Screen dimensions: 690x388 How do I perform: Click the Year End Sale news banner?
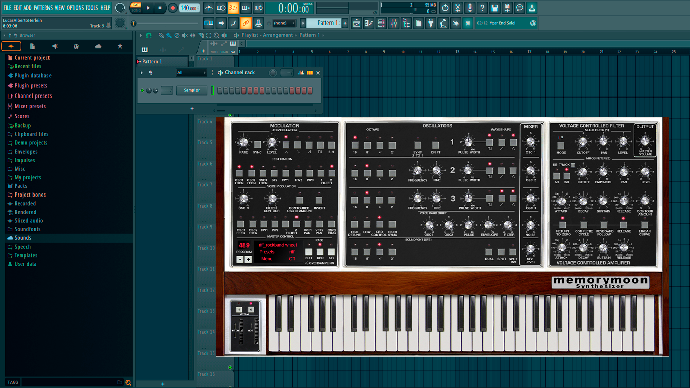(507, 23)
